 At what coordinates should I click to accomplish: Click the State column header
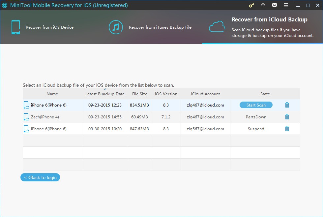265,94
